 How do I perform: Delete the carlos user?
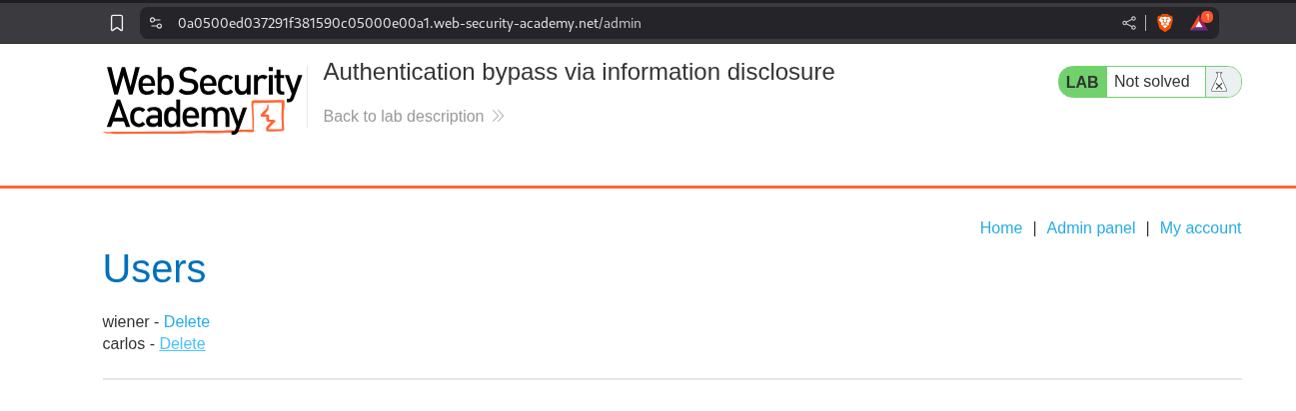[182, 344]
